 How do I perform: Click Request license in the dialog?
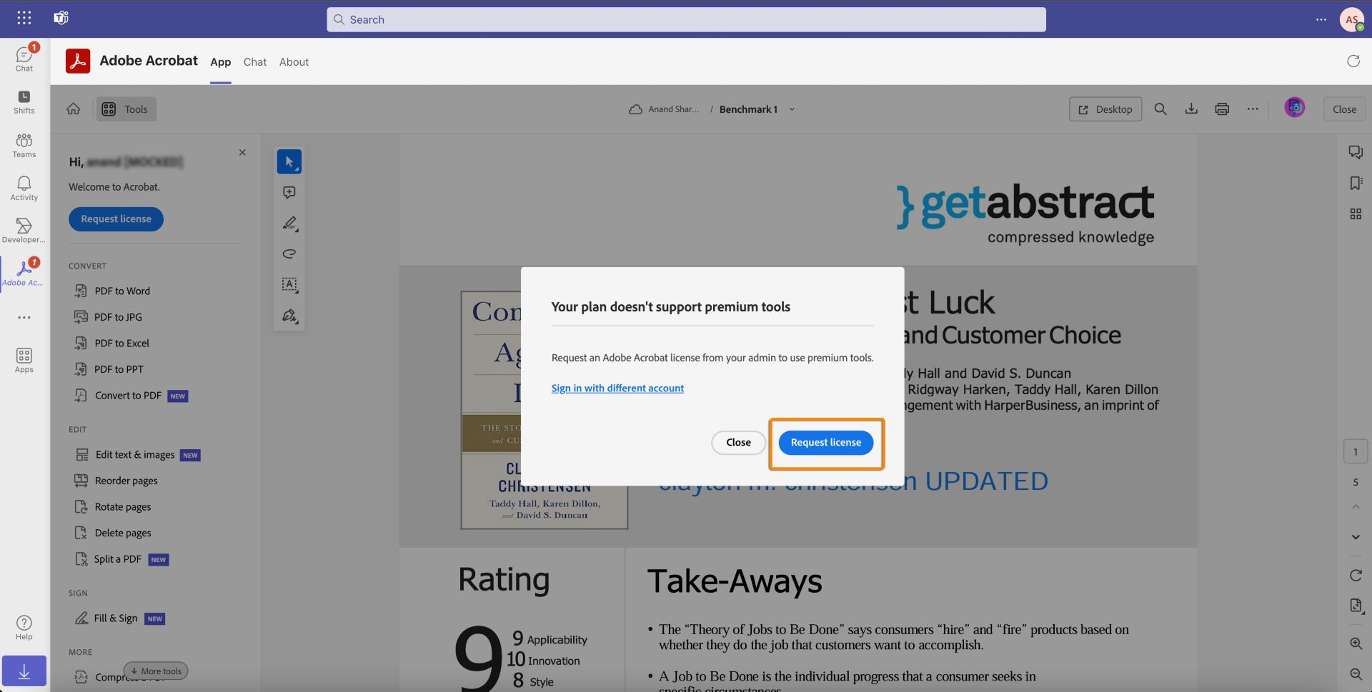[826, 443]
